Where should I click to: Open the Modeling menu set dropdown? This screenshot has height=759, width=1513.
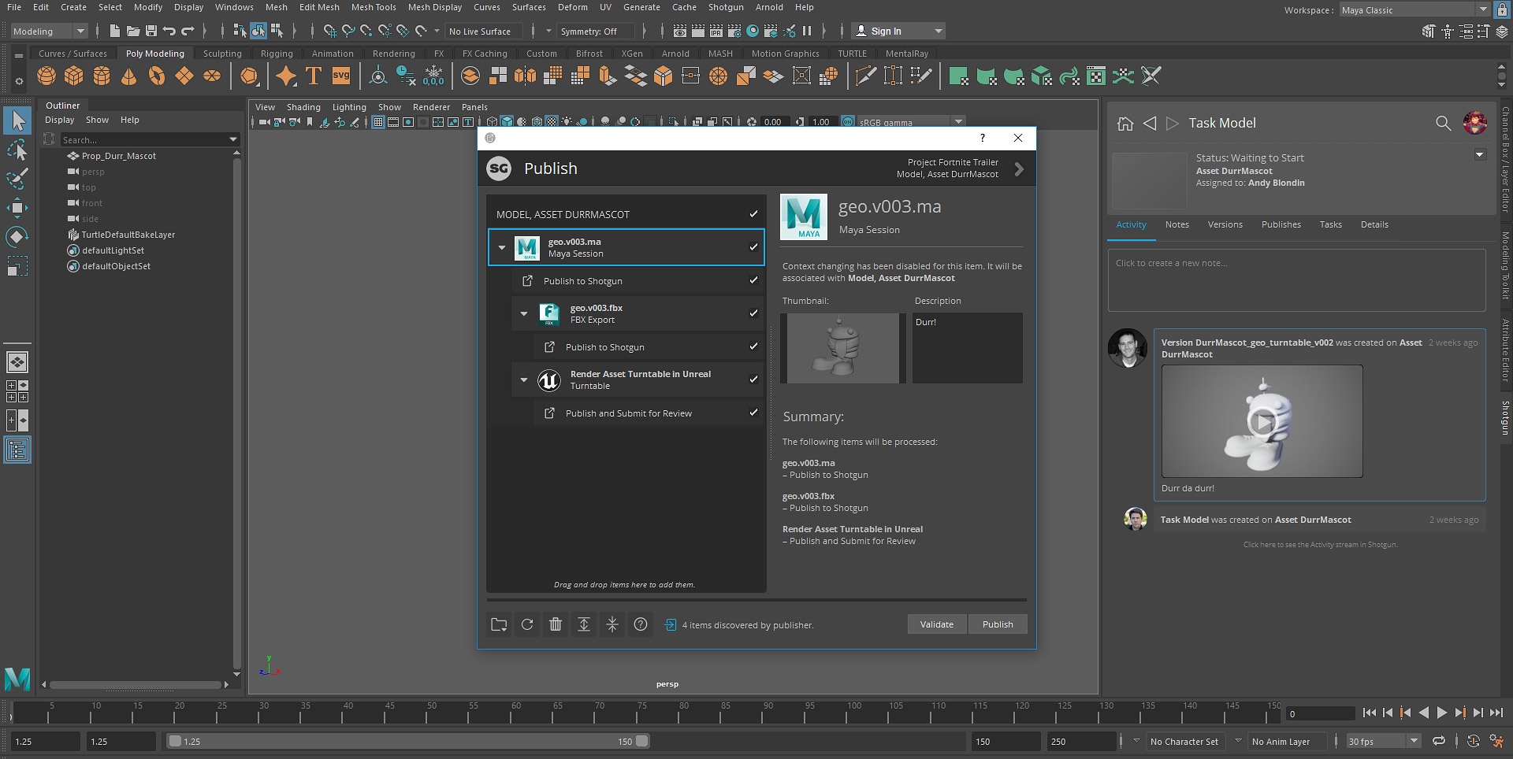point(49,31)
